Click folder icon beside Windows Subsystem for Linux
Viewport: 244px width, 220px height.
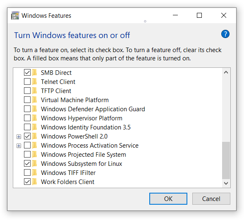pos(35,163)
